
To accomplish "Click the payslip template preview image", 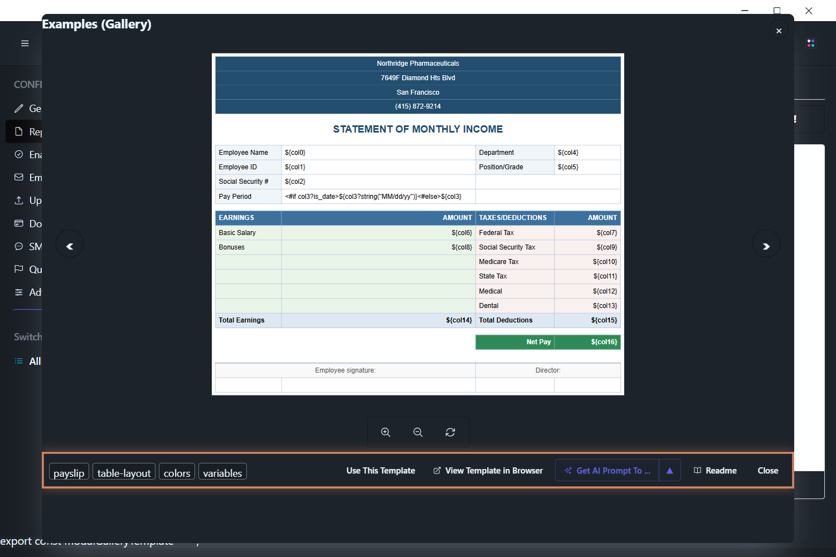I will pyautogui.click(x=418, y=224).
